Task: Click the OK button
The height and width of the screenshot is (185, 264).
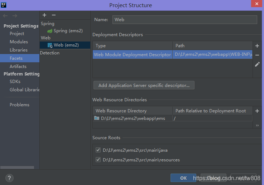Action: (183, 178)
